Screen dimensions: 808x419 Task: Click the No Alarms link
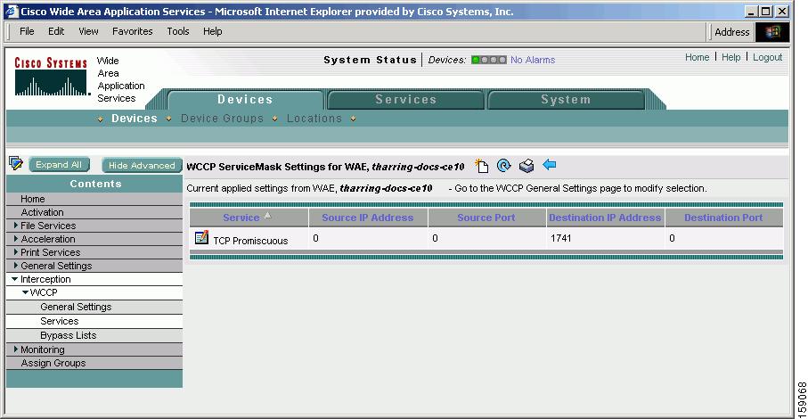[533, 60]
